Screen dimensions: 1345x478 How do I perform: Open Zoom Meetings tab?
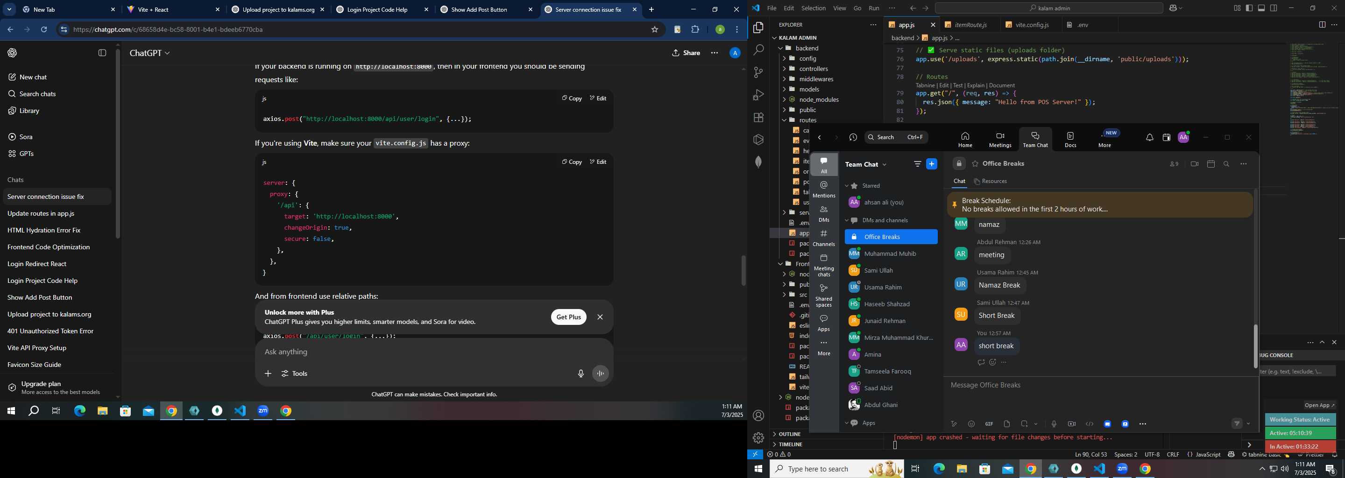click(x=1000, y=140)
